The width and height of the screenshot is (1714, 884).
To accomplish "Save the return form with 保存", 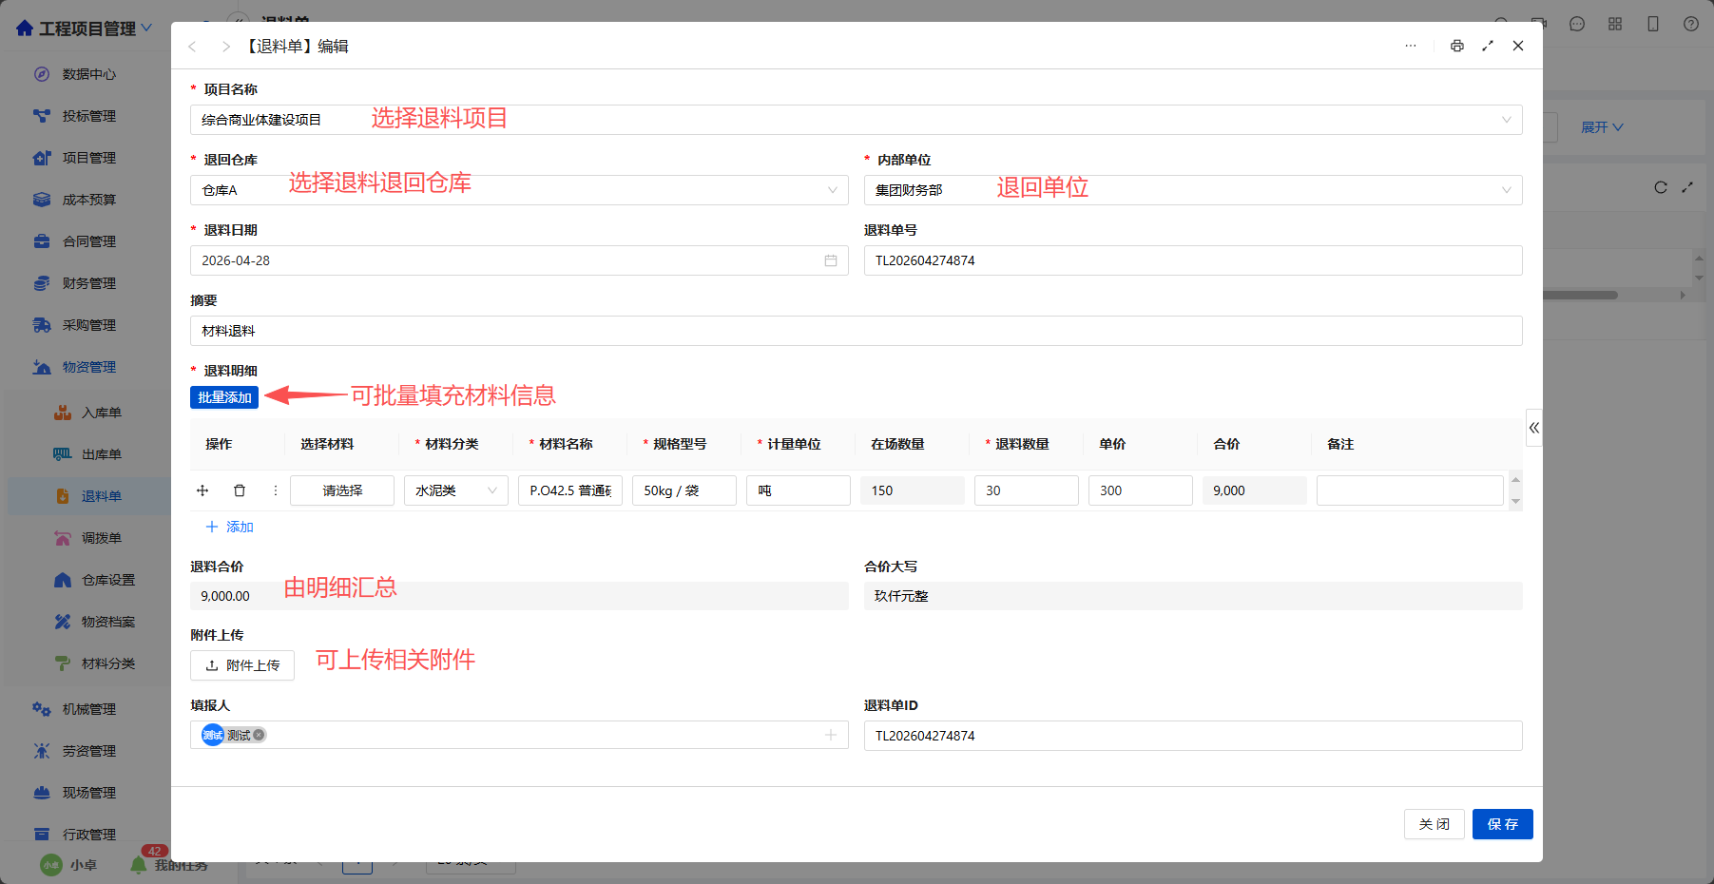I will point(1503,824).
